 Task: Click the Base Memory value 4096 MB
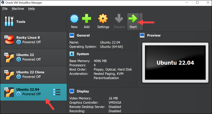pyautogui.click(x=100, y=61)
